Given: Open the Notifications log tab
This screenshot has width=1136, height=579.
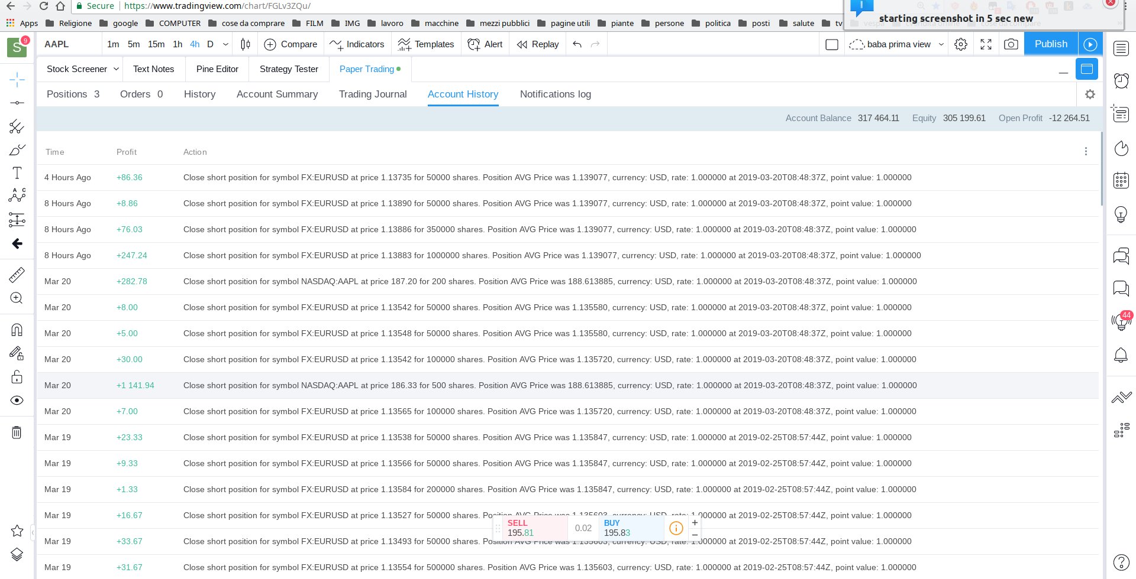Looking at the screenshot, I should click(x=556, y=95).
